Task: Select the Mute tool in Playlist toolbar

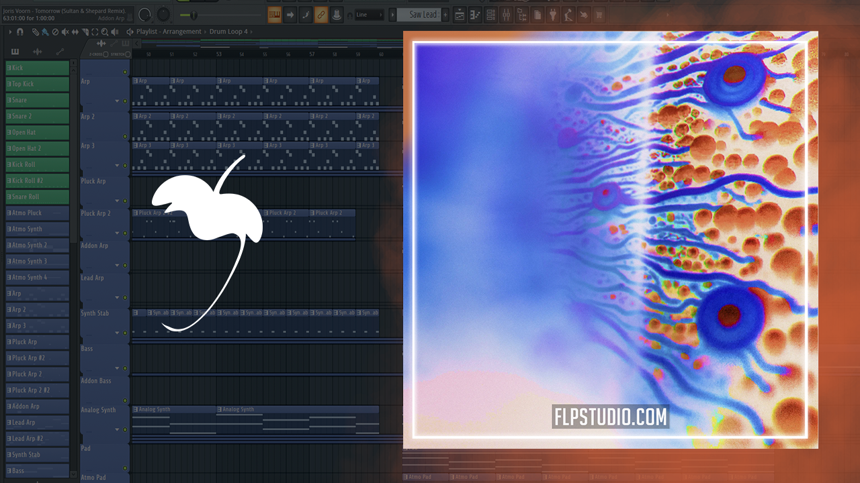Action: pos(64,32)
